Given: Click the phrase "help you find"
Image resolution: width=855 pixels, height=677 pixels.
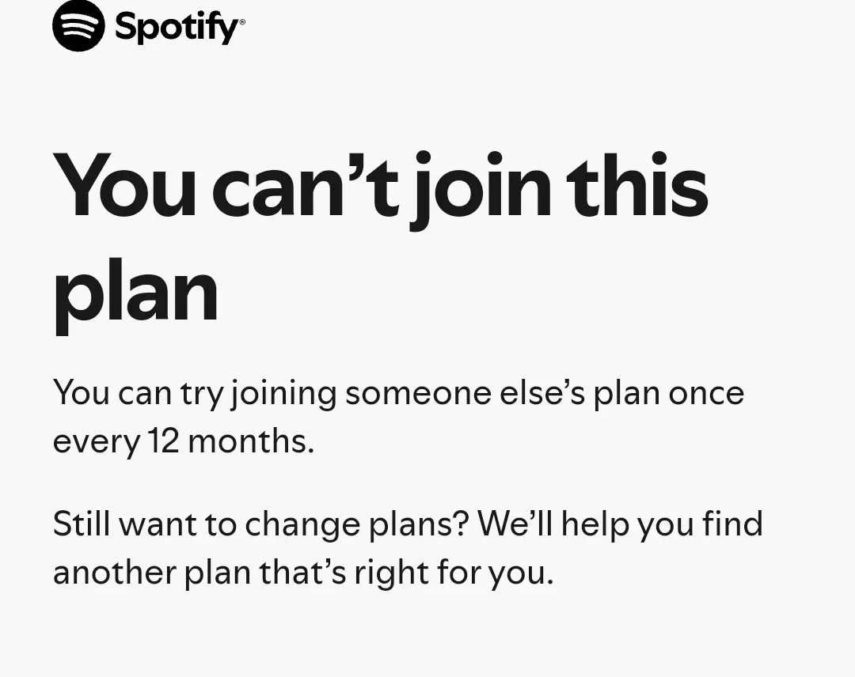Looking at the screenshot, I should (662, 524).
